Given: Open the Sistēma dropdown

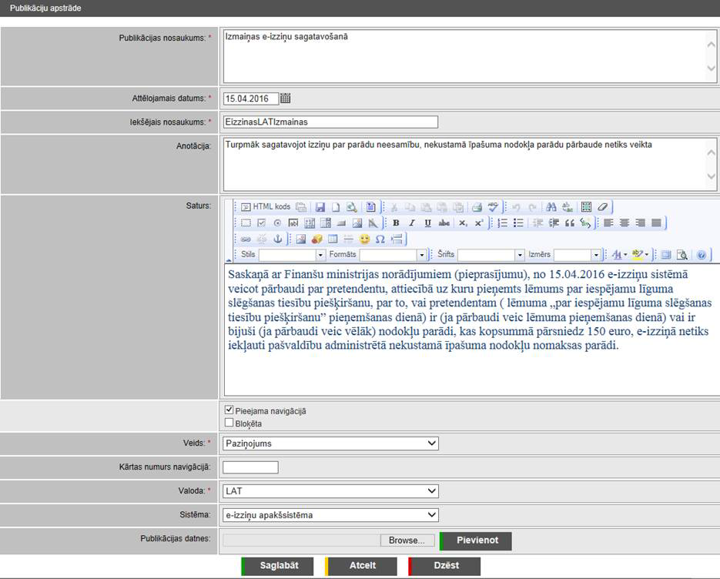Looking at the screenshot, I should (x=330, y=515).
